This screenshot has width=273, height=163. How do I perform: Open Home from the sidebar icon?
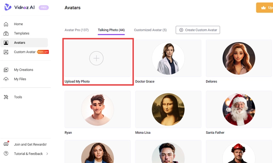click(6, 24)
